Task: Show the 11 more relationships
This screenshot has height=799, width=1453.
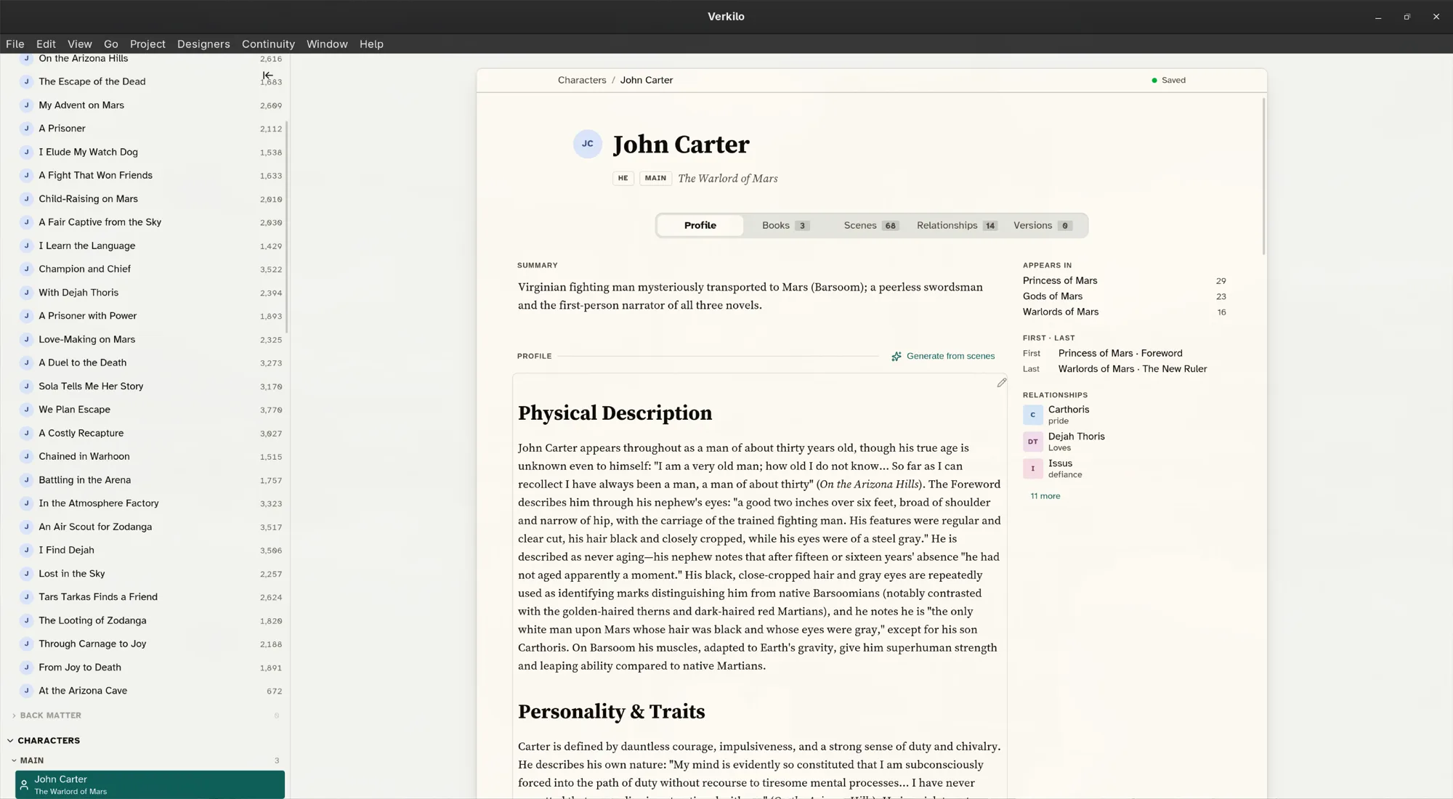Action: (x=1045, y=496)
